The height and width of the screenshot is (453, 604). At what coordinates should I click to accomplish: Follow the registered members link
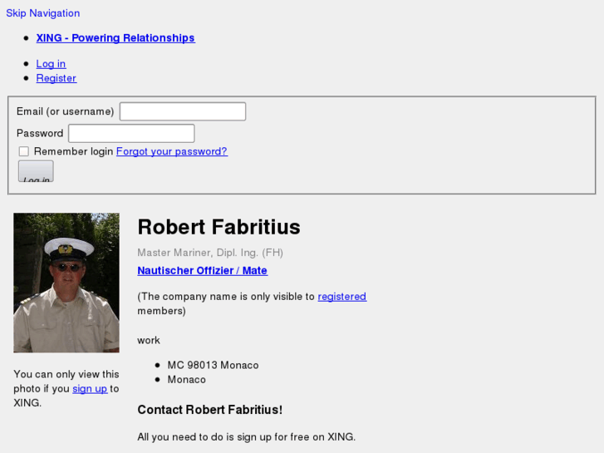[341, 297]
